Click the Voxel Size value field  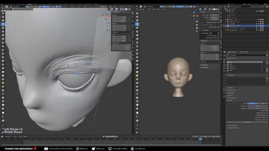click(x=257, y=106)
